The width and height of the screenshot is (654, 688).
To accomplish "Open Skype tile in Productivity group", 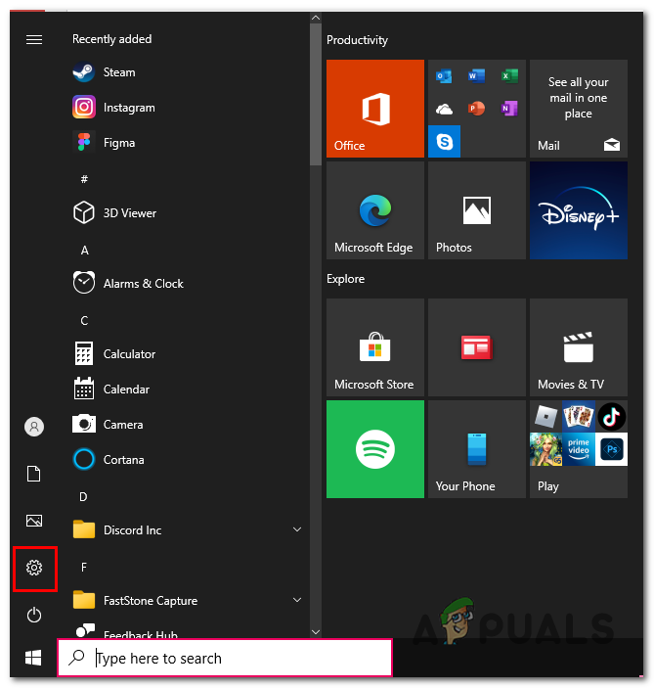I will click(444, 141).
